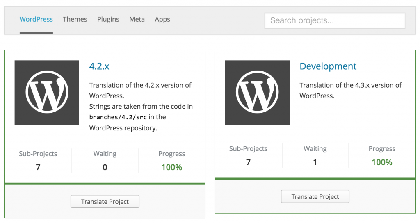The width and height of the screenshot is (420, 223).
Task: Focus the Search projects field
Action: click(x=335, y=20)
